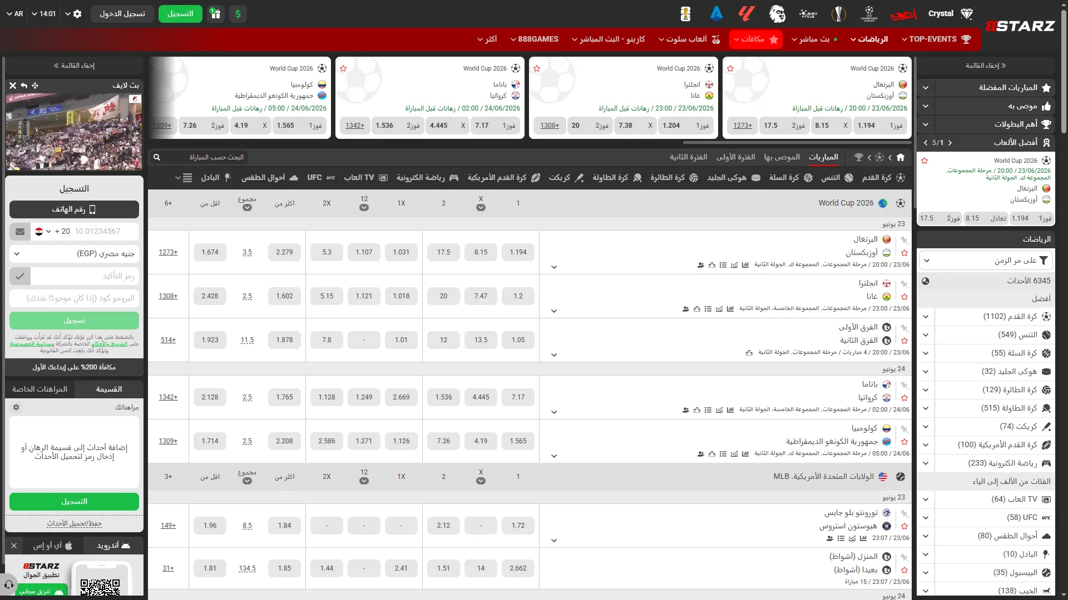This screenshot has width=1068, height=600.
Task: Switch to the First Period tab
Action: coord(736,157)
